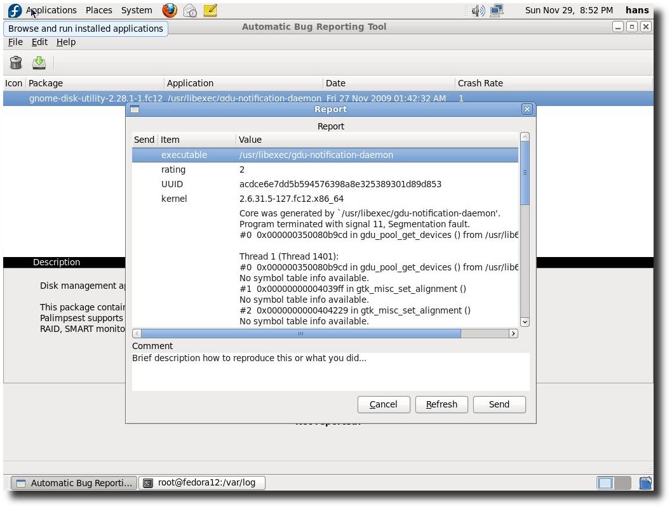Open the Help menu
Image resolution: width=672 pixels, height=509 pixels.
pos(66,42)
